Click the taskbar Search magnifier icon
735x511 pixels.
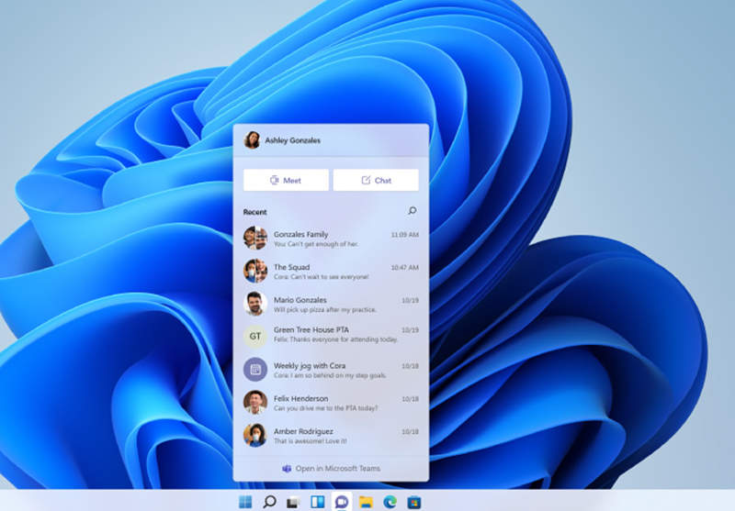[x=269, y=501]
